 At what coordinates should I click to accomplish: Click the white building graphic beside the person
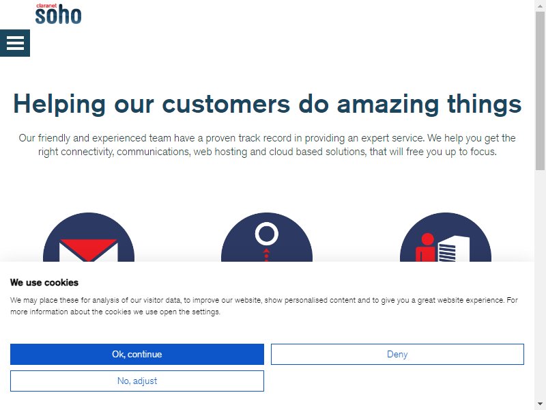point(453,249)
